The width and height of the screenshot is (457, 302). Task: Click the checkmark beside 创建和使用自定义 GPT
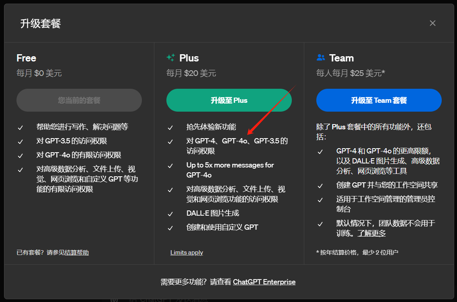pos(170,228)
